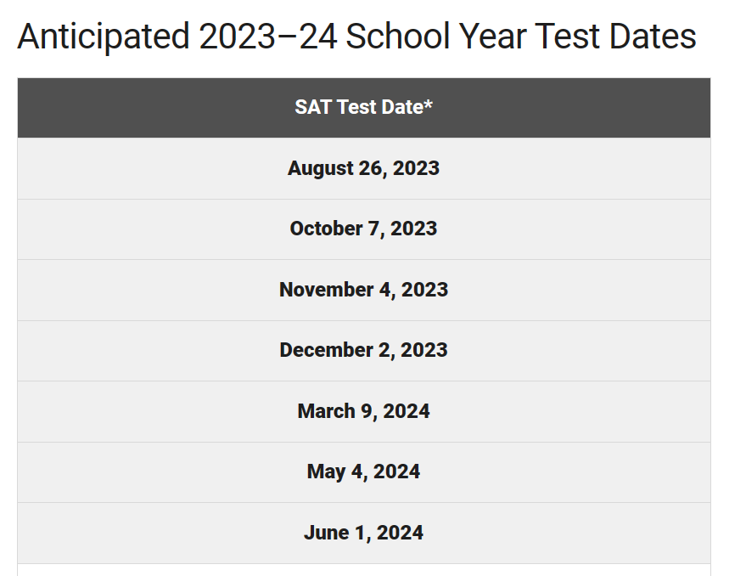
Task: Click the word Anticipated in the heading
Action: 104,38
